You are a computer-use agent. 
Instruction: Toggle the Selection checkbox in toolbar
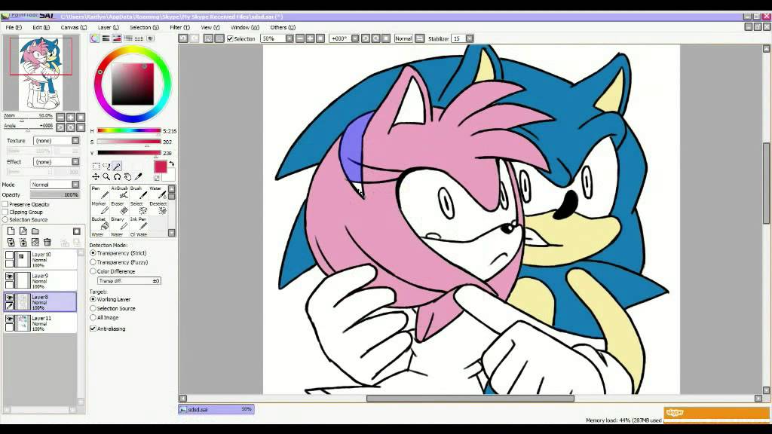[230, 38]
